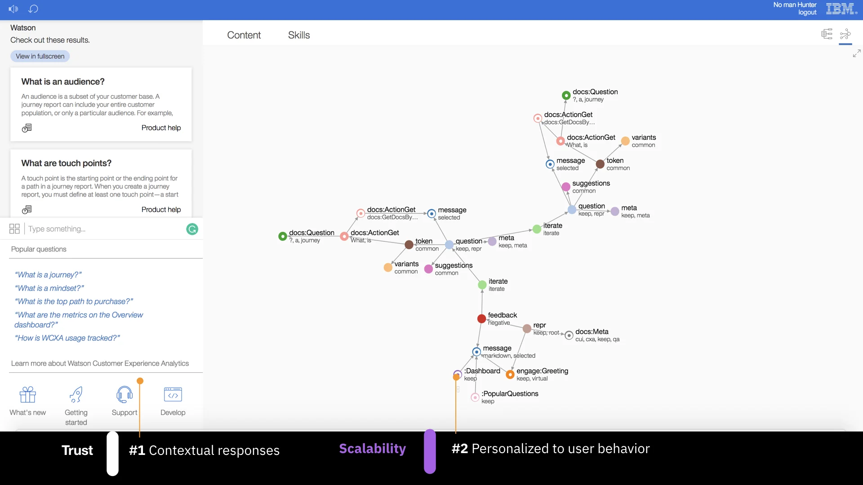This screenshot has width=863, height=485.
Task: Open the grid menu beside the input
Action: click(14, 229)
